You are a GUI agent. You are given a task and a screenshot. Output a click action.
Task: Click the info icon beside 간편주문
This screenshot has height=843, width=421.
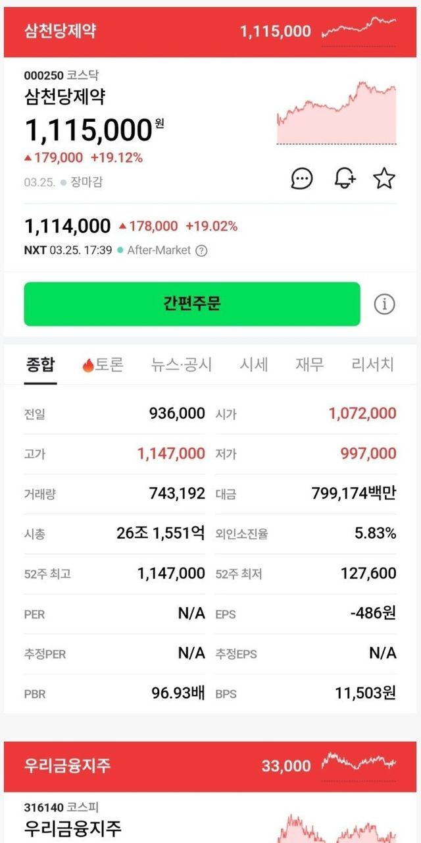coord(384,304)
